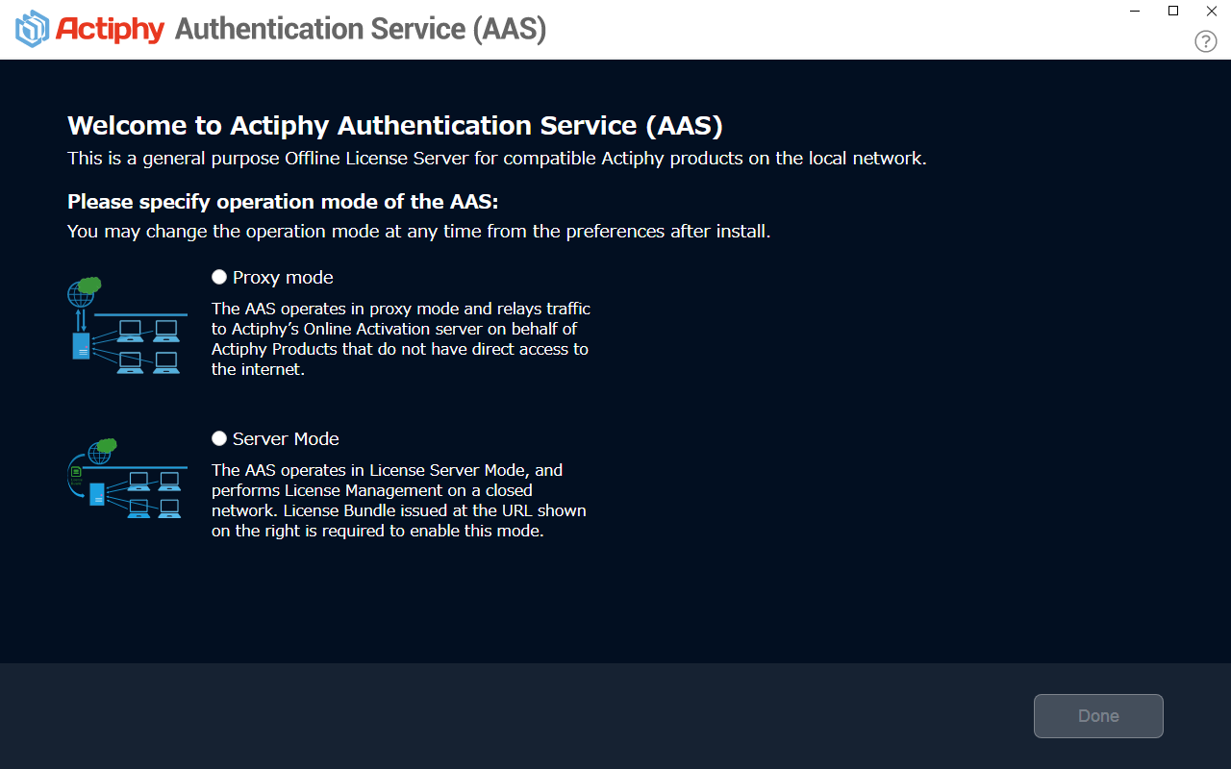
Task: Click the laptops group in the Server Mode diagram
Action: 154,495
